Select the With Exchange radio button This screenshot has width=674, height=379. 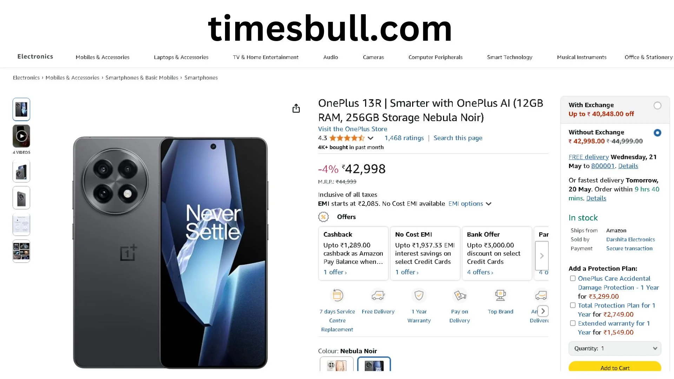658,106
